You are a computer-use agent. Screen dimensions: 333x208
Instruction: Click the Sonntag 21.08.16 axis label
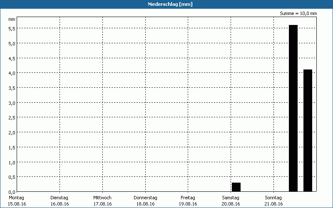click(273, 201)
